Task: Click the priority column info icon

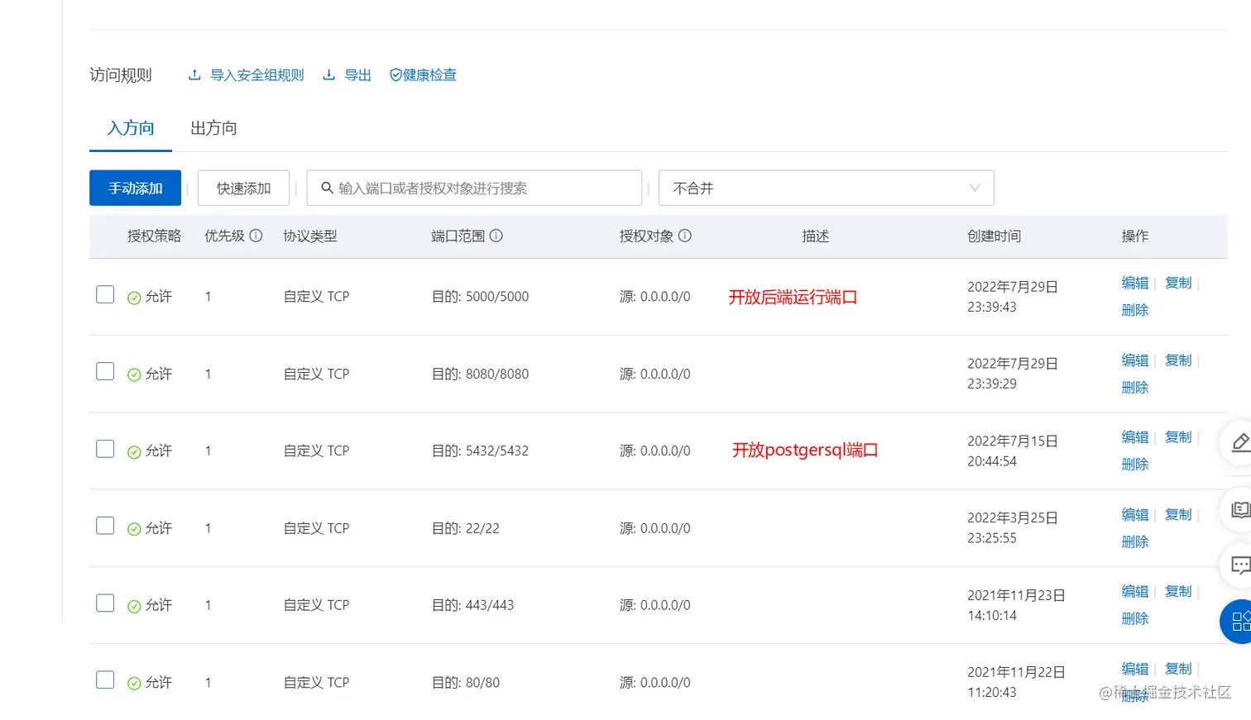Action: coord(256,236)
